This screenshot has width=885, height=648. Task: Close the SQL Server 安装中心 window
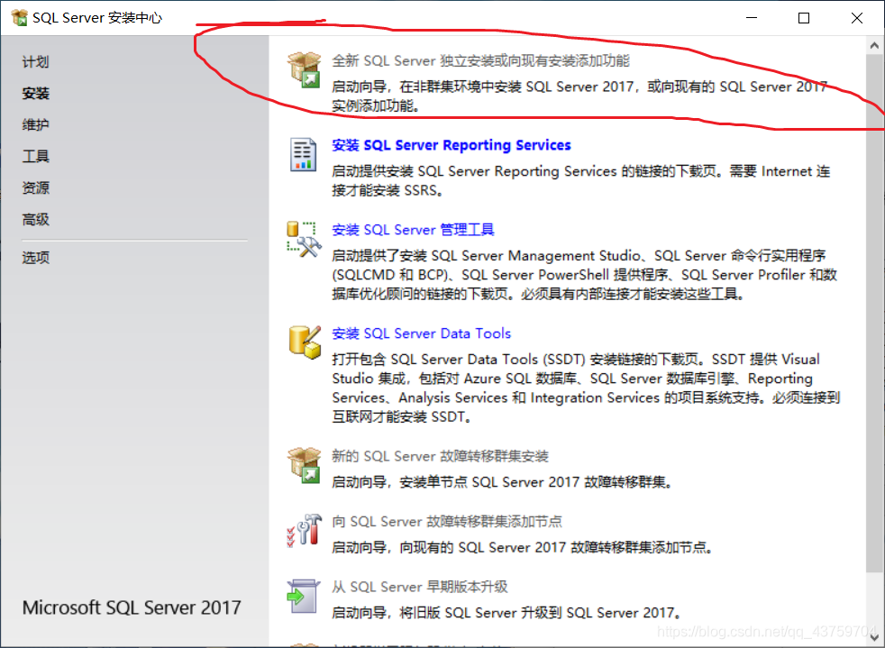click(x=857, y=17)
